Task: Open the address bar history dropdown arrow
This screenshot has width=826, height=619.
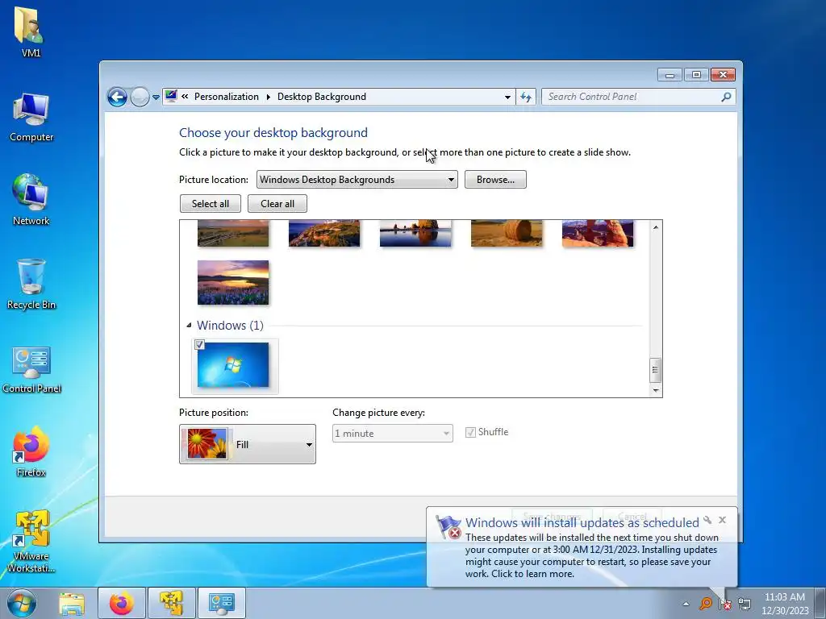Action: tap(507, 97)
